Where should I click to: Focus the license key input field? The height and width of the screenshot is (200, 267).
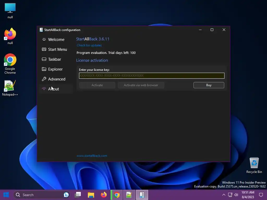tap(151, 76)
